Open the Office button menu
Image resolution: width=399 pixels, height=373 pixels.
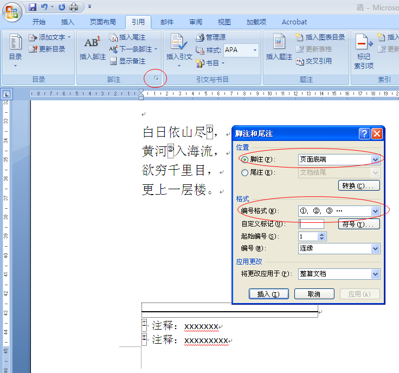click(12, 12)
